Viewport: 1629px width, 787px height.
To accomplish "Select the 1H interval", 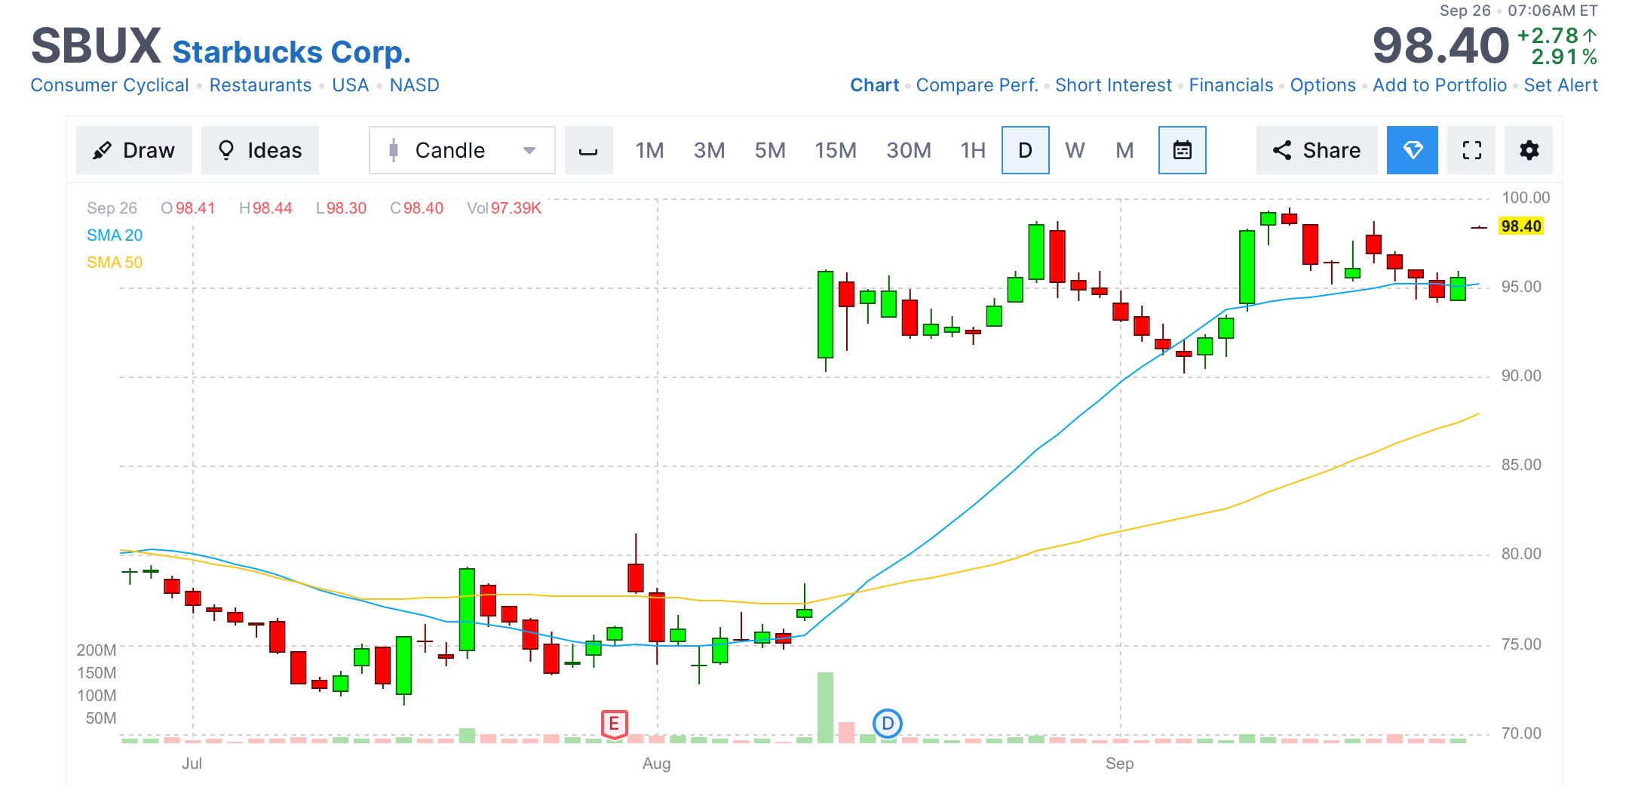I will point(973,150).
